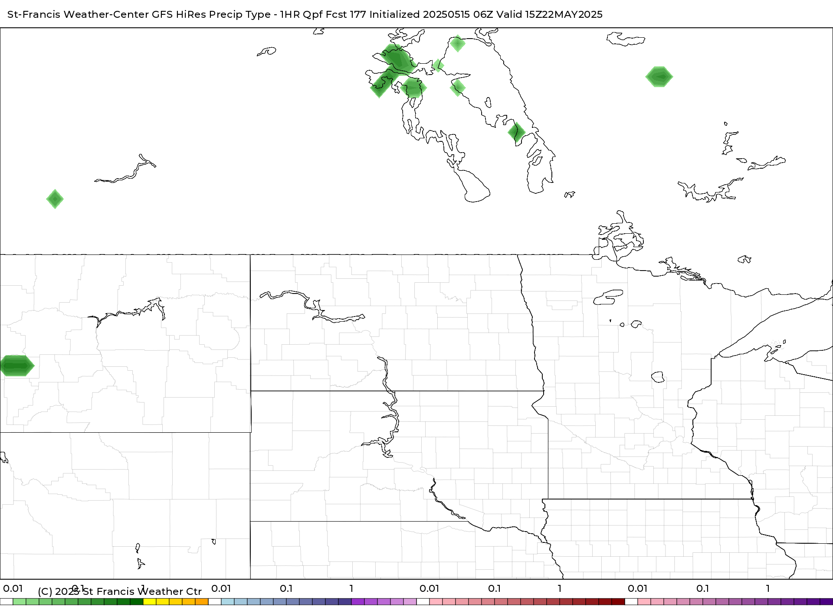Screen dimensions: 833x607
Task: Click the light blue legend swatch
Action: 228,602
